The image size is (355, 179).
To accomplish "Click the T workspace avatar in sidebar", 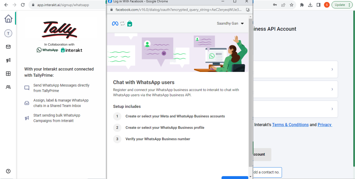I will pos(8,34).
